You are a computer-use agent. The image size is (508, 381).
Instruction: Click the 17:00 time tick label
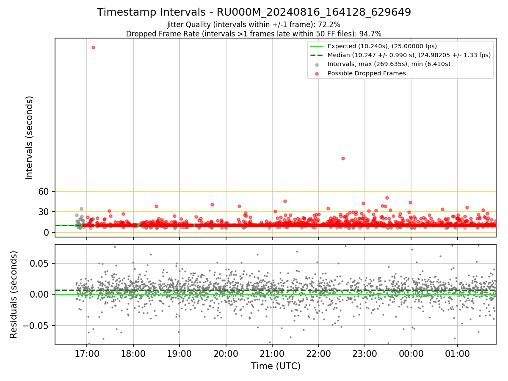[x=87, y=353]
